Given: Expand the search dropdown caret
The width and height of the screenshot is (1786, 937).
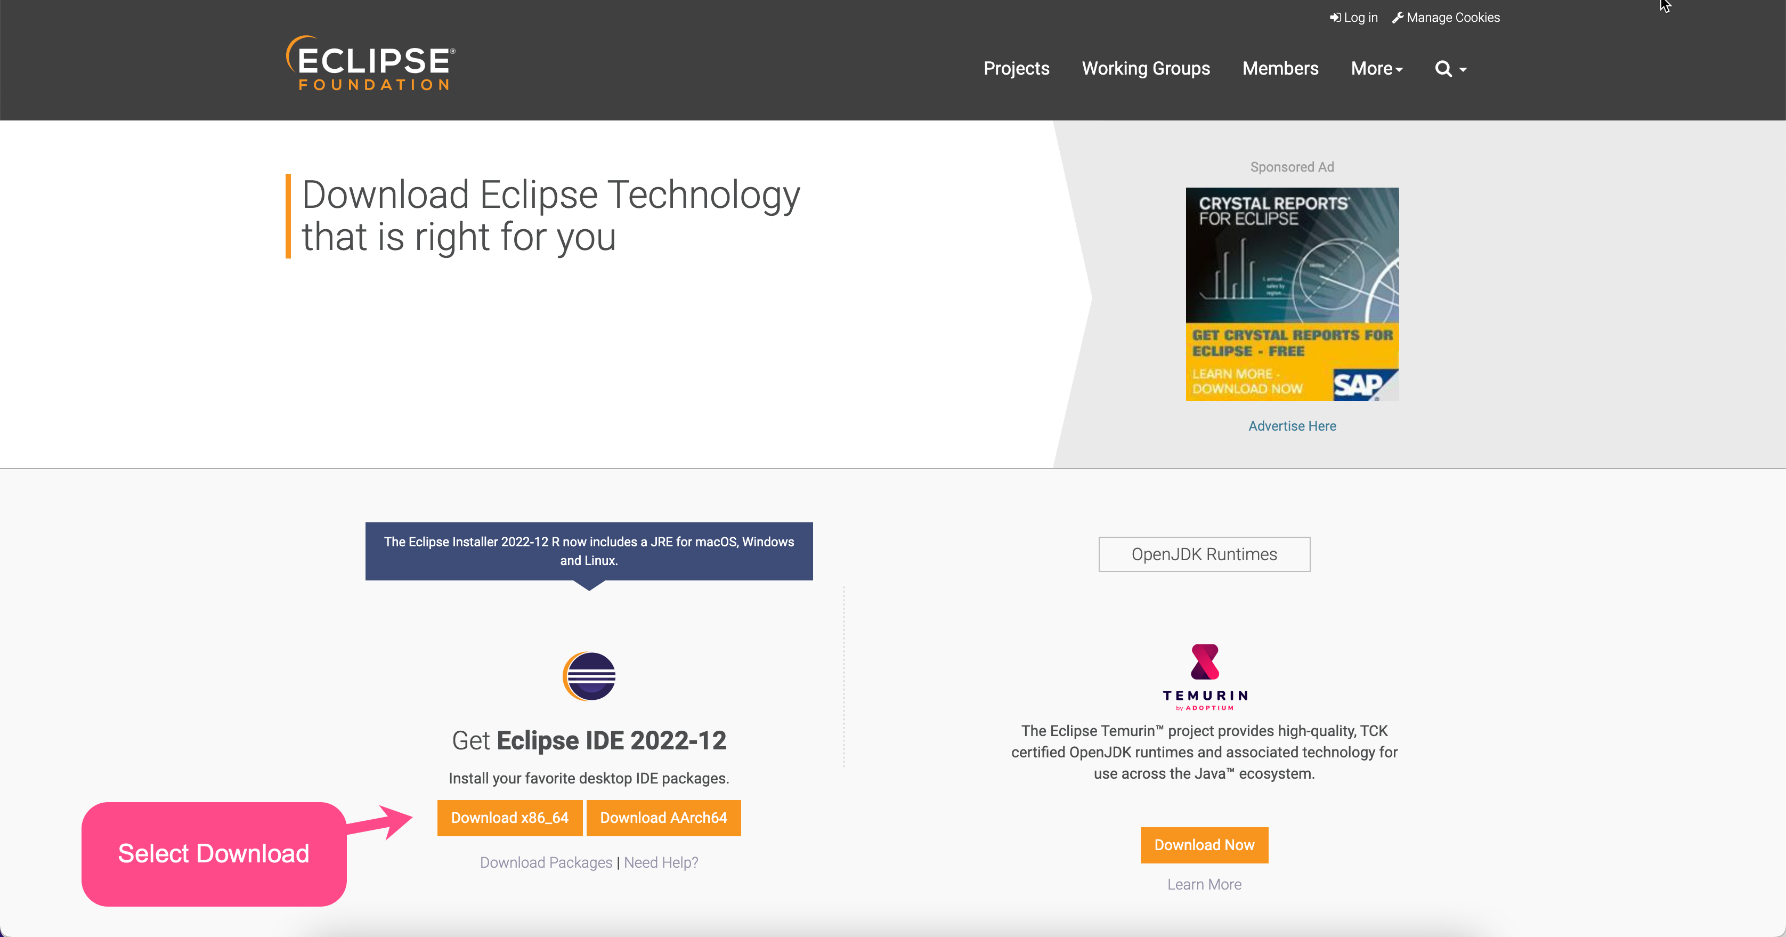Looking at the screenshot, I should pos(1463,69).
